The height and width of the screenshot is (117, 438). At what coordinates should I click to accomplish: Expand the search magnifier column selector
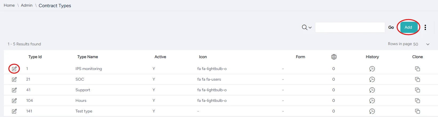(x=307, y=27)
